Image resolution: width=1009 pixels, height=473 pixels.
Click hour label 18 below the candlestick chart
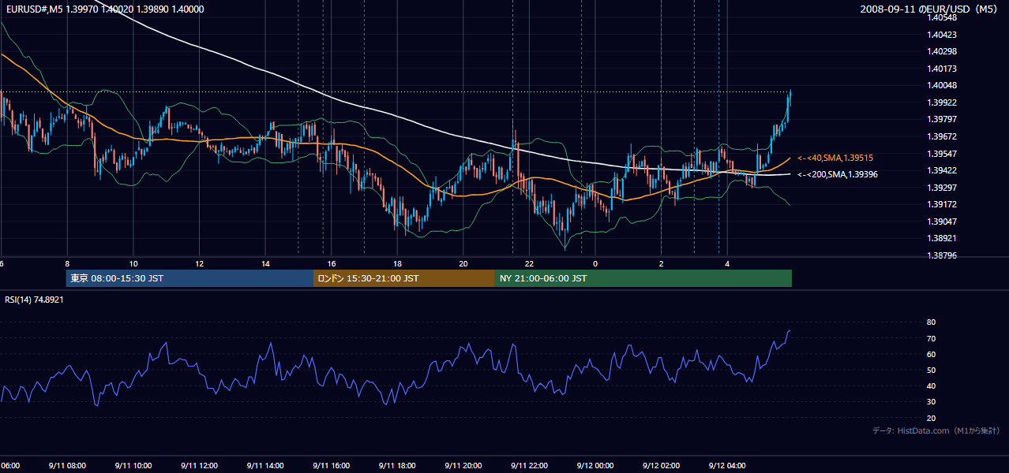[397, 263]
